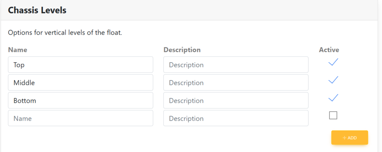Click the plus icon on ADD button
The width and height of the screenshot is (382, 152).
click(x=344, y=138)
